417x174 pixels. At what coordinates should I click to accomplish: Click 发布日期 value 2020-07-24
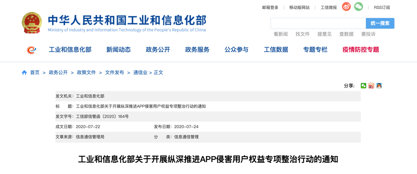tap(186, 127)
